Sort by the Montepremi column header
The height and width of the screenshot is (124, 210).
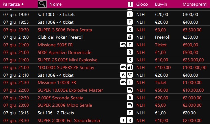click(195, 4)
